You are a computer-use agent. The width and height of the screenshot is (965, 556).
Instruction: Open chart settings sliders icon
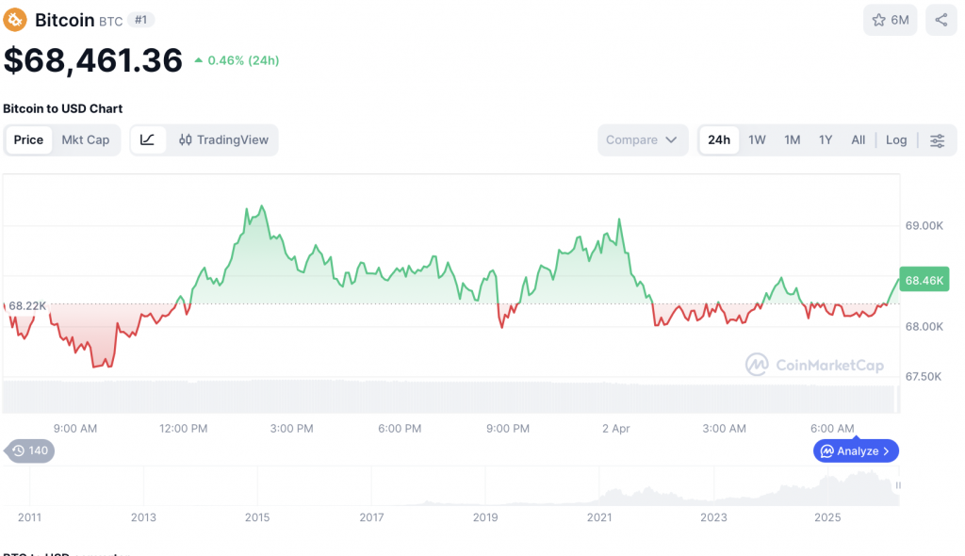[937, 140]
